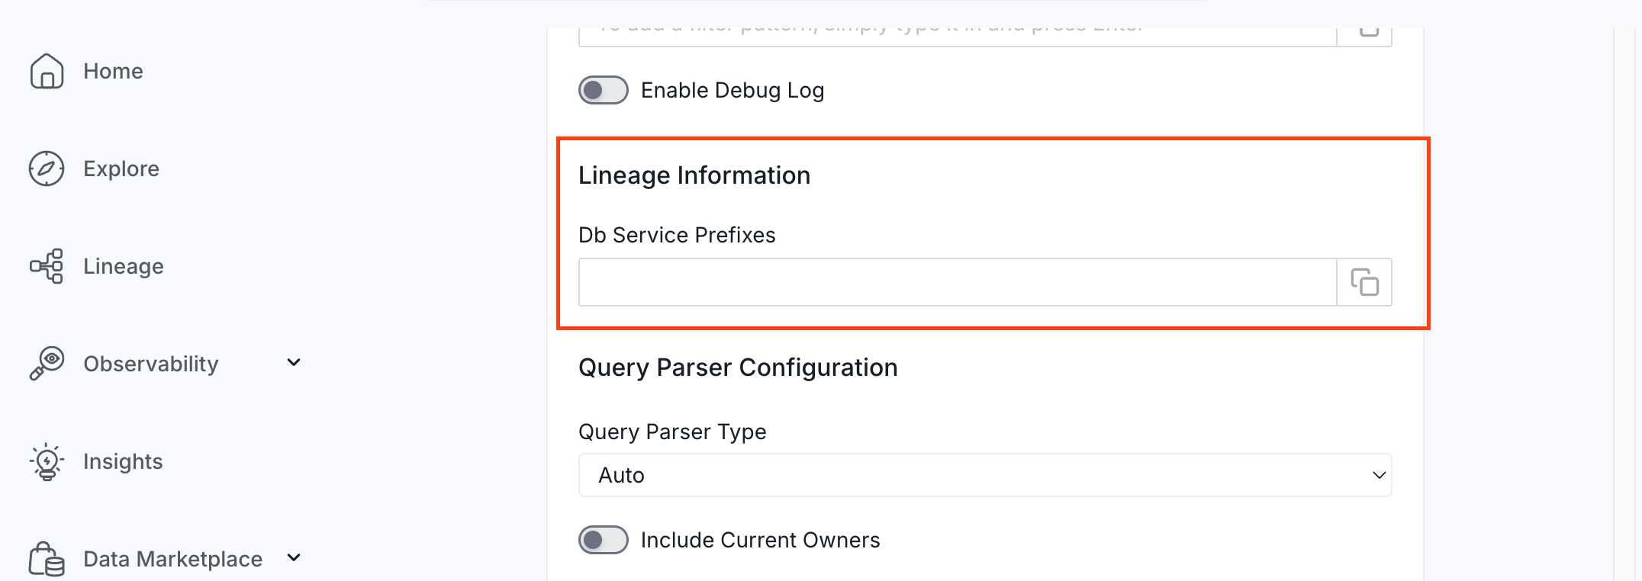Expand the Data Marketplace chevron
Image resolution: width=1642 pixels, height=581 pixels.
click(x=294, y=557)
